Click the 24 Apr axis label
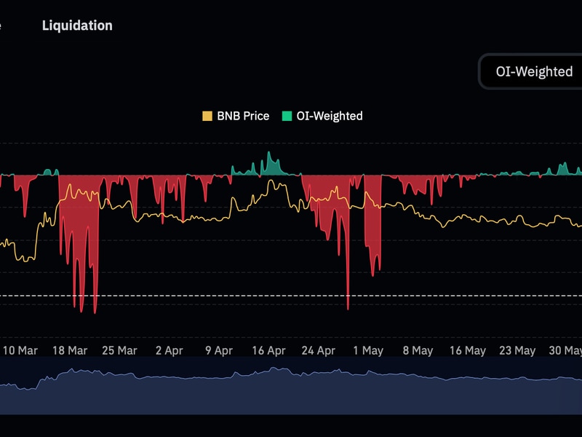The height and width of the screenshot is (437, 582). coord(318,350)
